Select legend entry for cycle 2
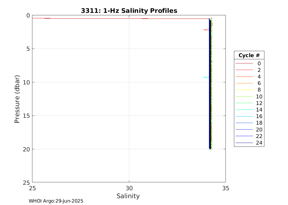The width and height of the screenshot is (288, 205). click(x=249, y=70)
